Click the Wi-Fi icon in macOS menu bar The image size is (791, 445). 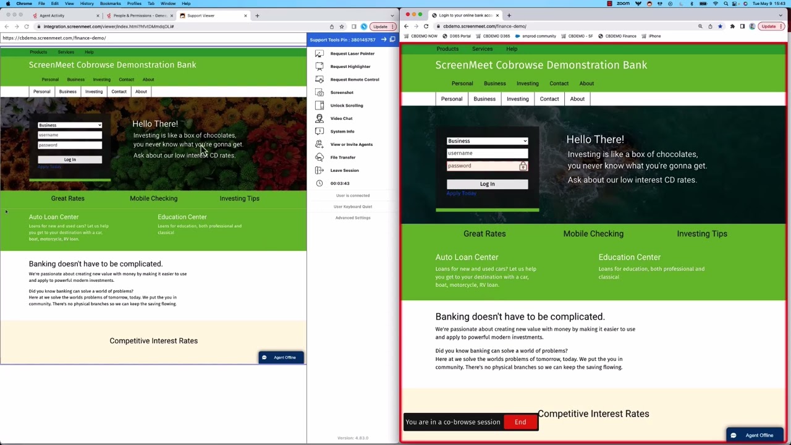pyautogui.click(x=716, y=4)
